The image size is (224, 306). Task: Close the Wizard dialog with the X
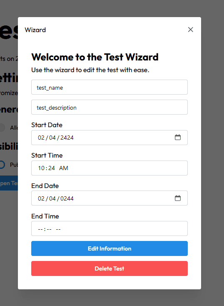tap(190, 30)
